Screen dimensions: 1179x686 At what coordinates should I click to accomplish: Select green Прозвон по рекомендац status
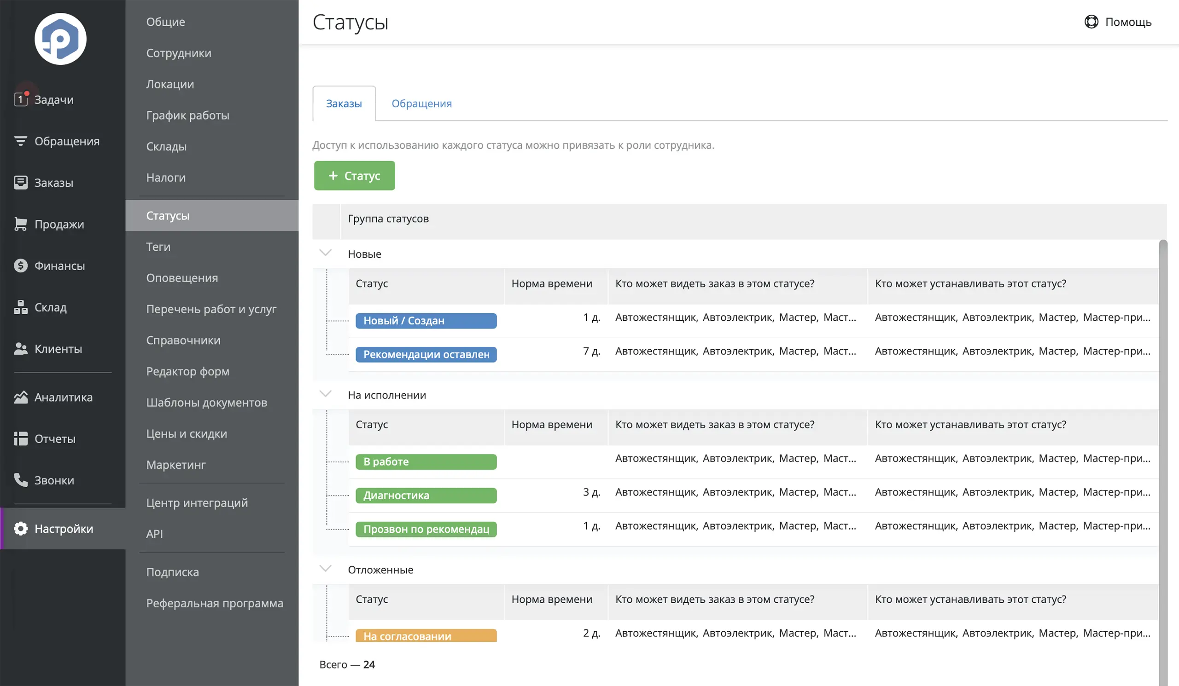426,529
